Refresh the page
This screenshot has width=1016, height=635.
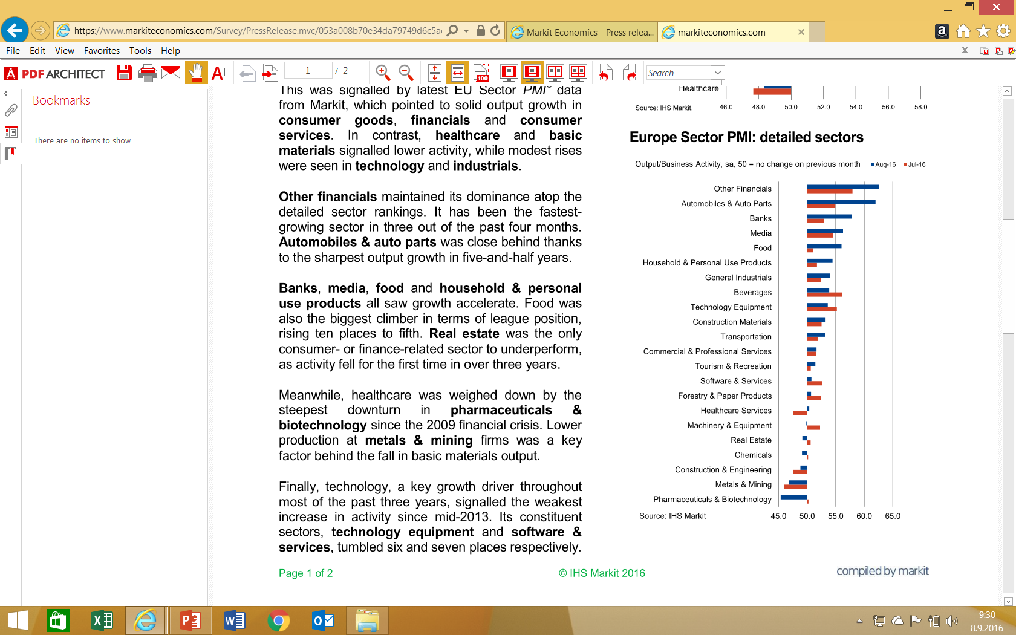(x=495, y=30)
